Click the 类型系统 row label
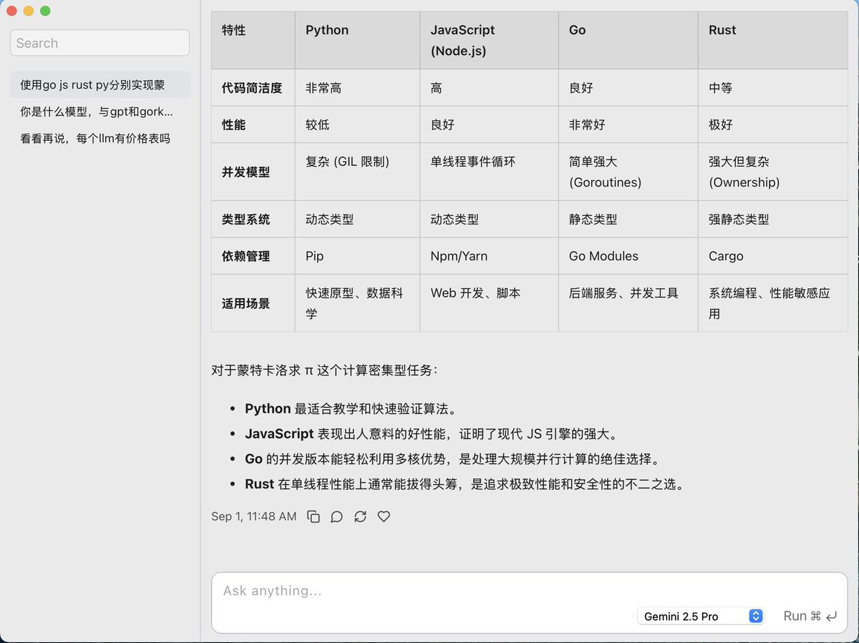The image size is (859, 643). 253,220
